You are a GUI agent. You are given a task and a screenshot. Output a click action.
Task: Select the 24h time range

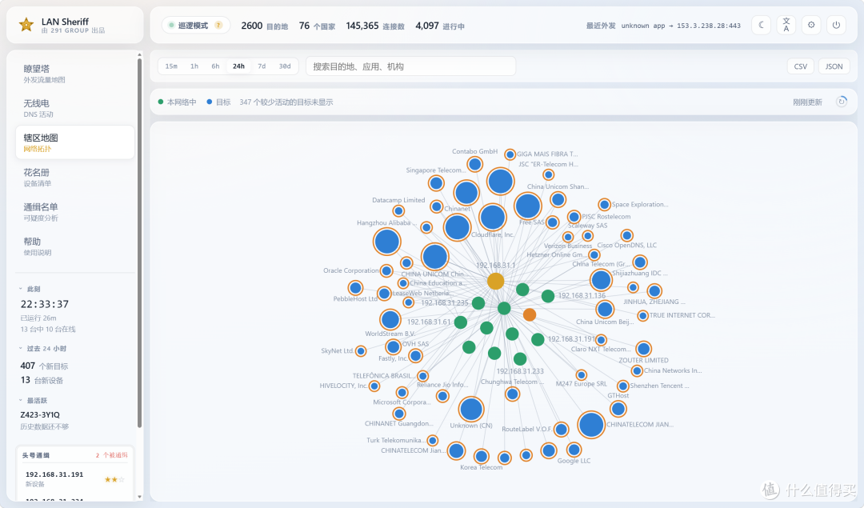[238, 66]
